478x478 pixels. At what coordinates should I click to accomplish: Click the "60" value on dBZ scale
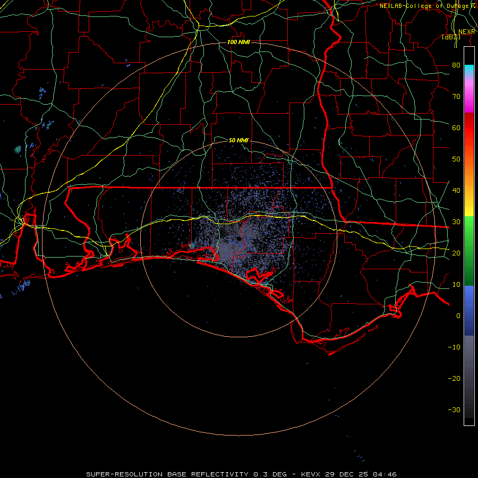pyautogui.click(x=456, y=127)
